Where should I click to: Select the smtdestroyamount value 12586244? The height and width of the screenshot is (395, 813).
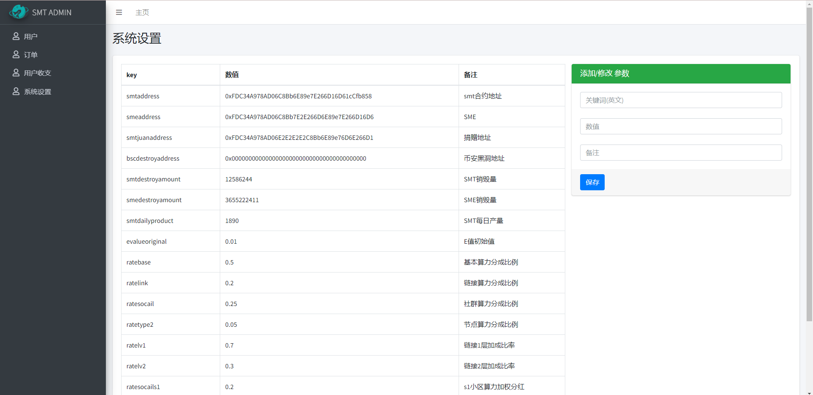point(238,179)
